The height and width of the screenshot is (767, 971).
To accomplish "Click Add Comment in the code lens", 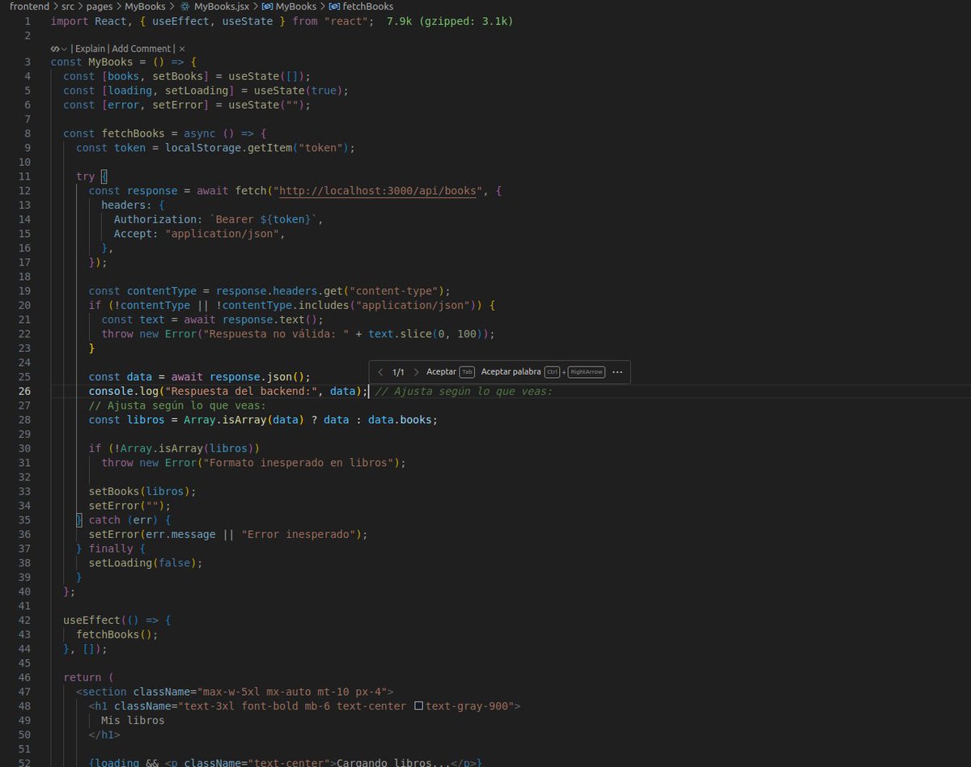I will pos(142,49).
